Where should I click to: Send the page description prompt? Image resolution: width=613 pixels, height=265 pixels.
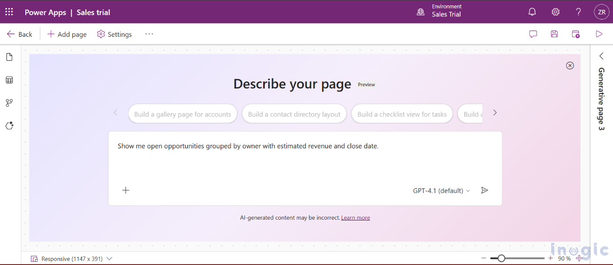click(x=485, y=190)
